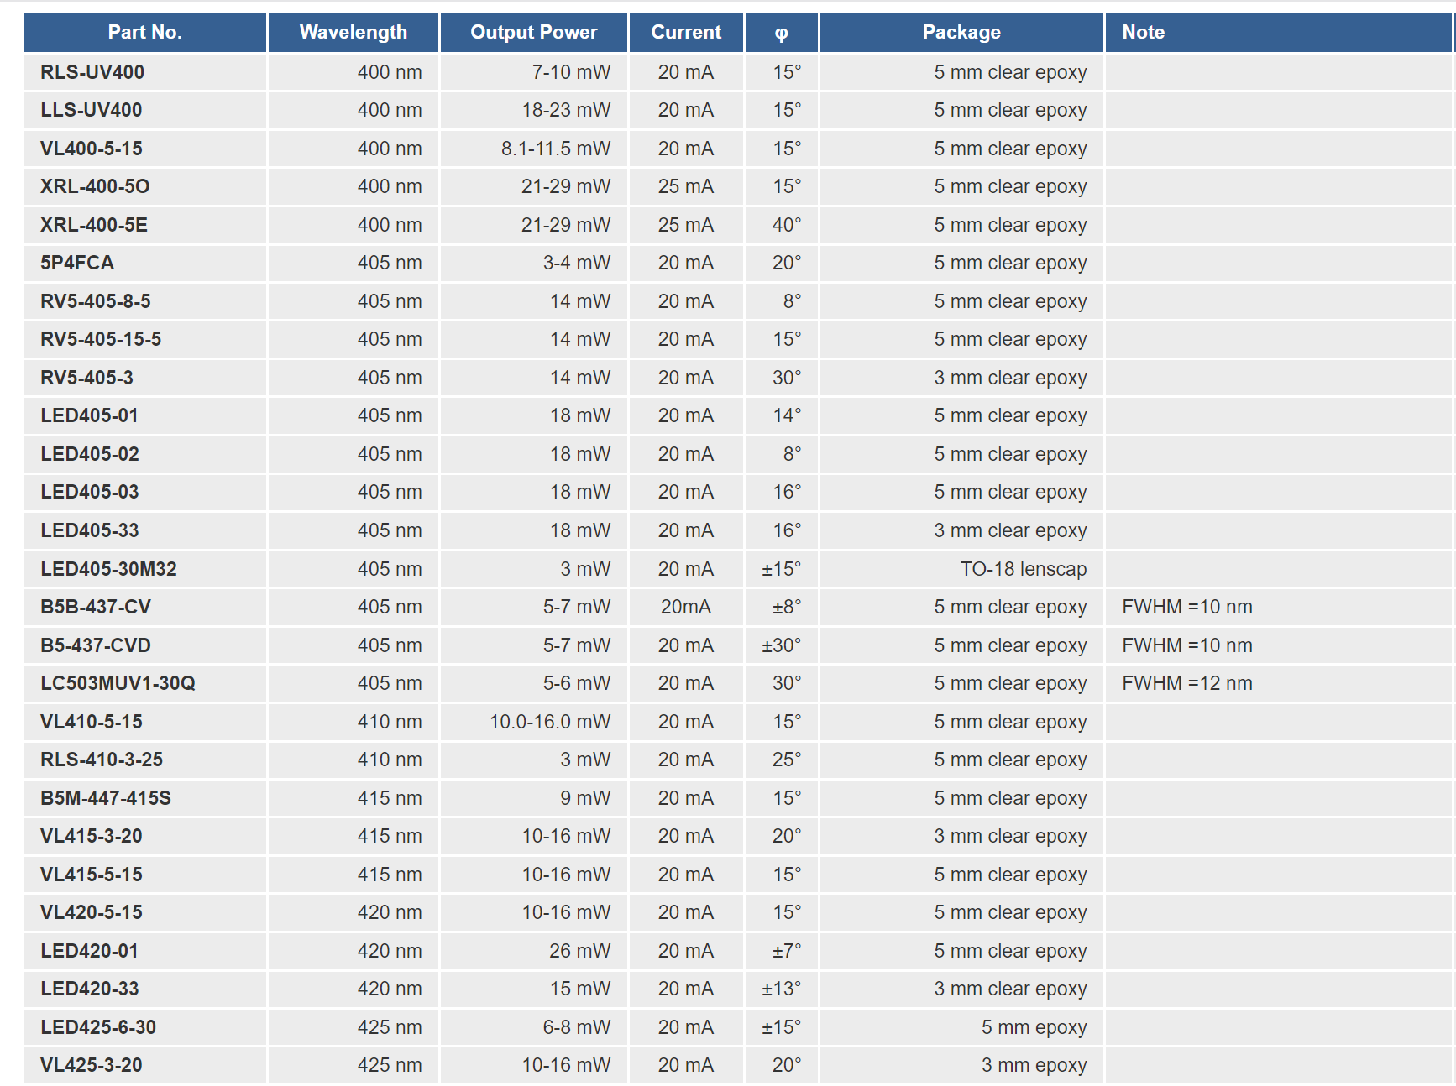1456x1086 pixels.
Task: Click the Output Power column header
Action: [x=533, y=32]
